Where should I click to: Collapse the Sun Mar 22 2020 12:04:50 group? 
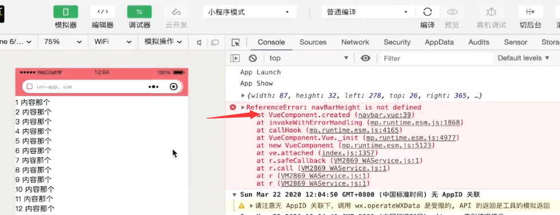coord(234,195)
